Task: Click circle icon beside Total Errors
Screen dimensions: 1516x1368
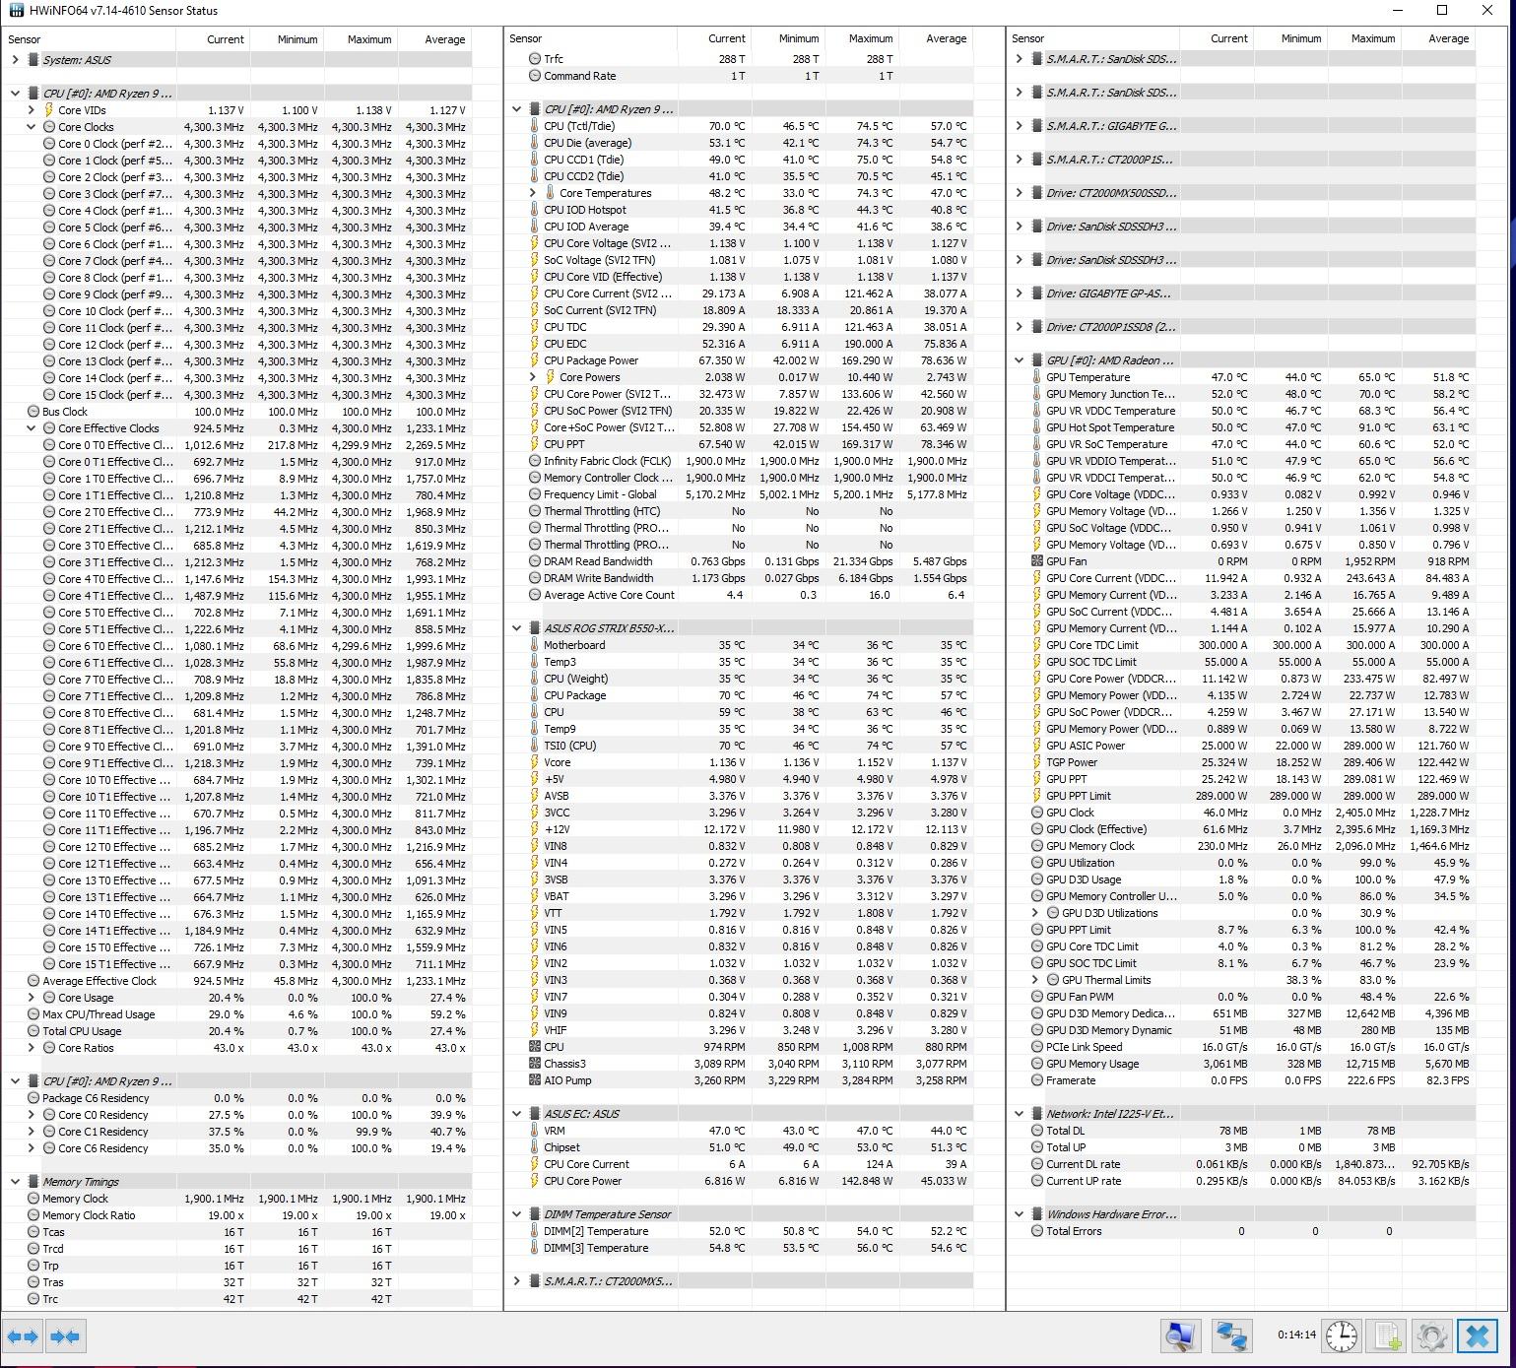Action: (1036, 1231)
